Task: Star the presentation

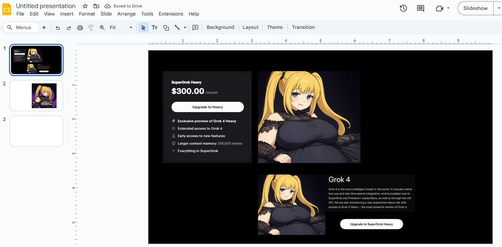Action: tap(85, 6)
